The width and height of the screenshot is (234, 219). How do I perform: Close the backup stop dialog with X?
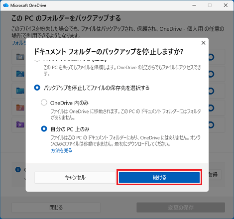[x=203, y=43]
